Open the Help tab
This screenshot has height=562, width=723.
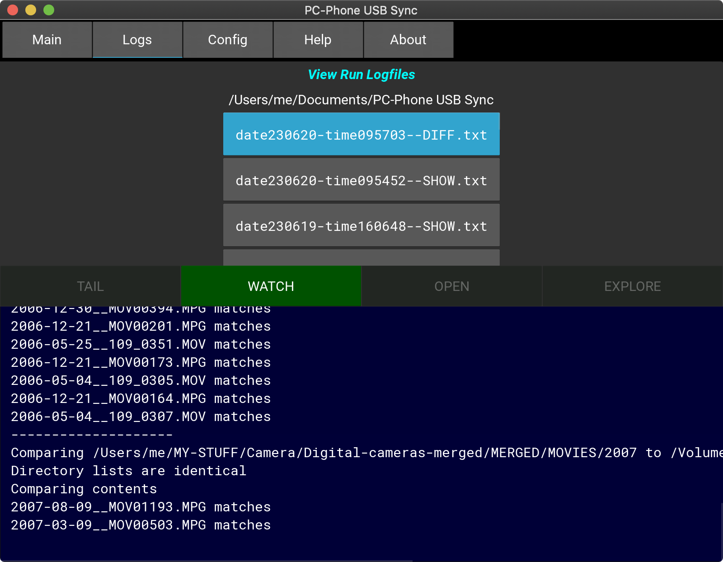pyautogui.click(x=318, y=40)
